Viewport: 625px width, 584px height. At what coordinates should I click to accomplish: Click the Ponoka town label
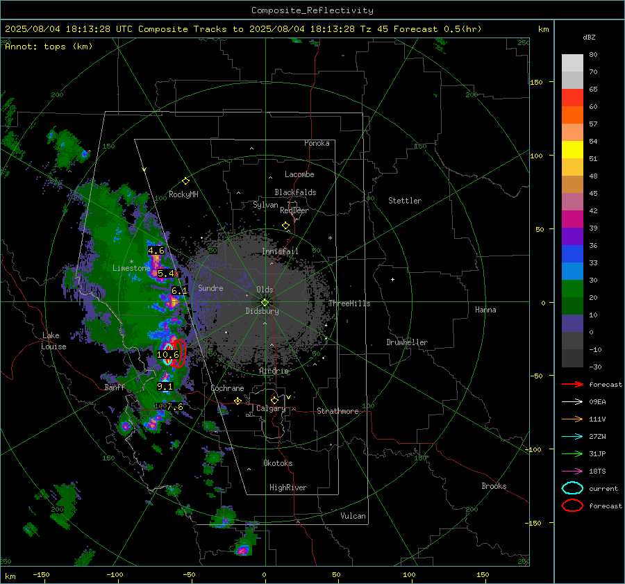[x=317, y=143]
